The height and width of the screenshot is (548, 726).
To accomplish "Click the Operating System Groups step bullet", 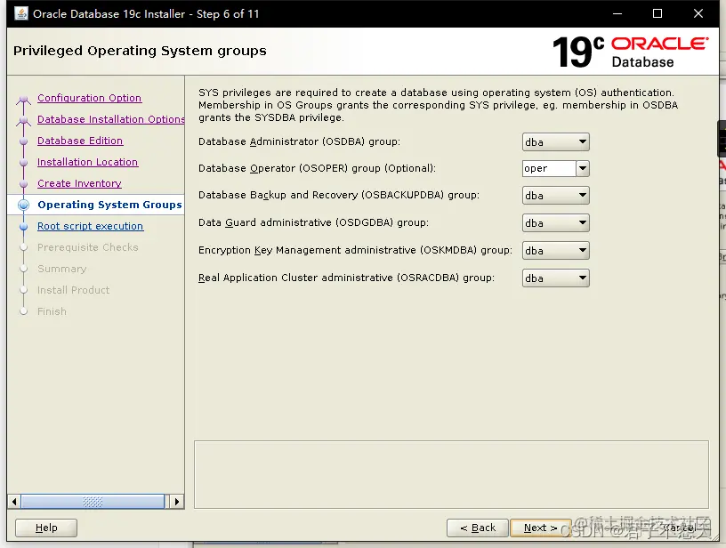I will (x=24, y=205).
